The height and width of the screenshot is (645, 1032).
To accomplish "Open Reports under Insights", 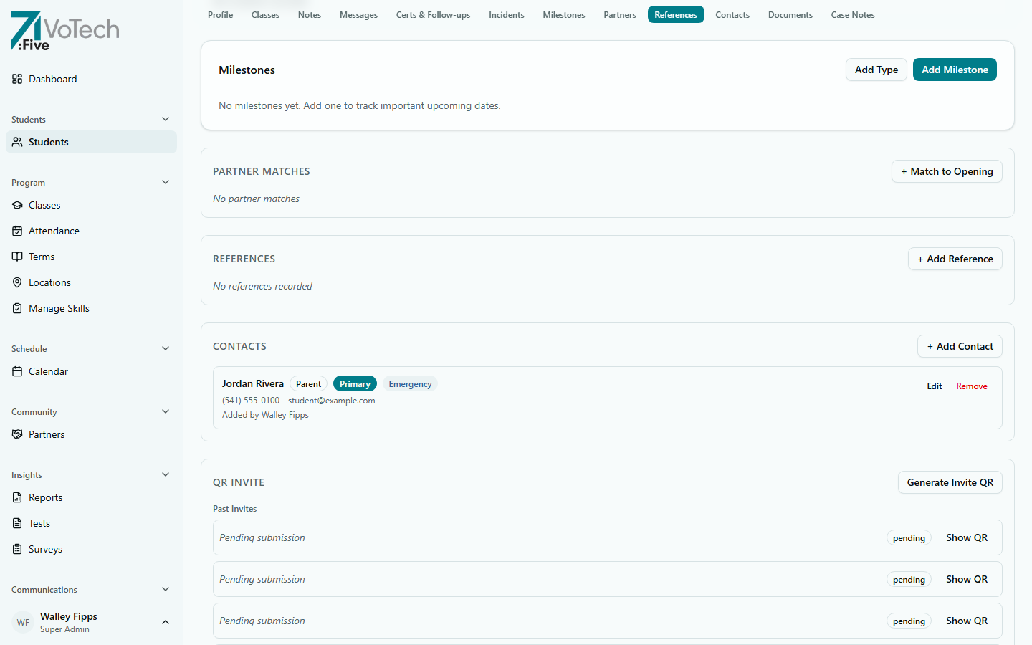I will tap(45, 497).
